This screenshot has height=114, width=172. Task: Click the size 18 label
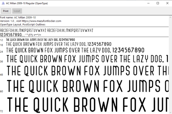tap(1, 45)
